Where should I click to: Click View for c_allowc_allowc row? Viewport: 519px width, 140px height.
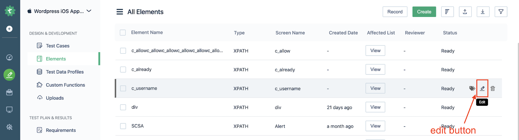click(375, 50)
